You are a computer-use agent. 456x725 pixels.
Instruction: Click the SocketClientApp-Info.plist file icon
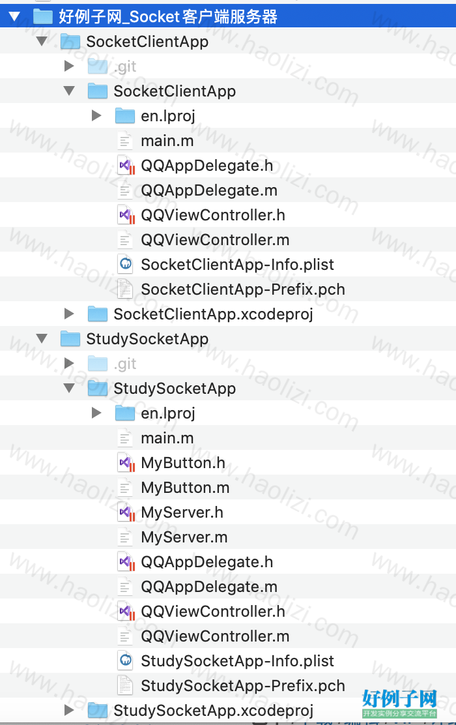point(126,265)
